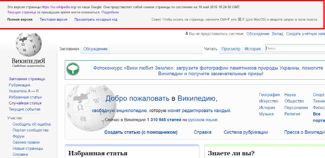This screenshot has width=325, height=158.
Task: Click the Участие sidebar section label
Action: point(15,118)
